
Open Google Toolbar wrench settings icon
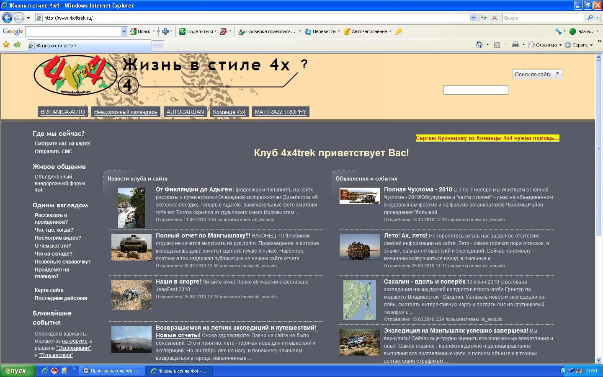pyautogui.click(x=558, y=31)
